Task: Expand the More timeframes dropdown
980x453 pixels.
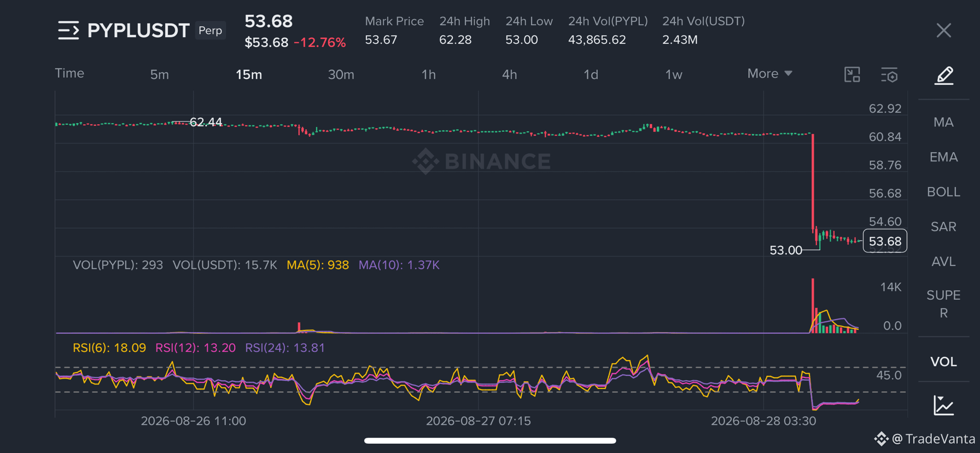Action: [x=770, y=73]
